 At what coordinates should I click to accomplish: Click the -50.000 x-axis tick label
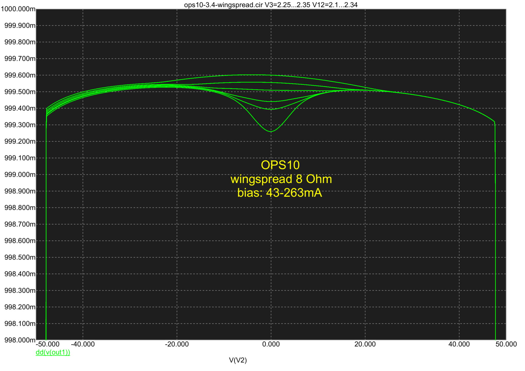click(x=48, y=344)
